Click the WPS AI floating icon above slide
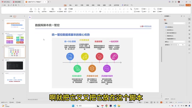 [30, 17]
